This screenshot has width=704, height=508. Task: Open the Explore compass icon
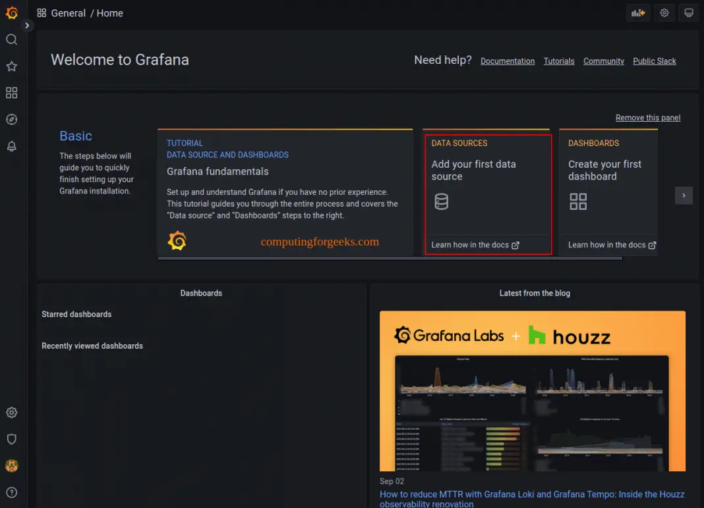click(x=11, y=119)
